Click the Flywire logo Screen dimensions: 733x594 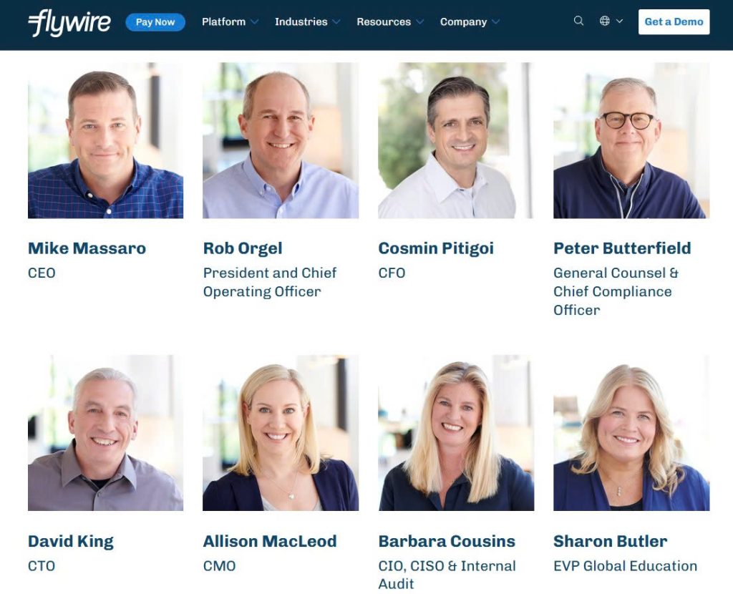click(69, 22)
